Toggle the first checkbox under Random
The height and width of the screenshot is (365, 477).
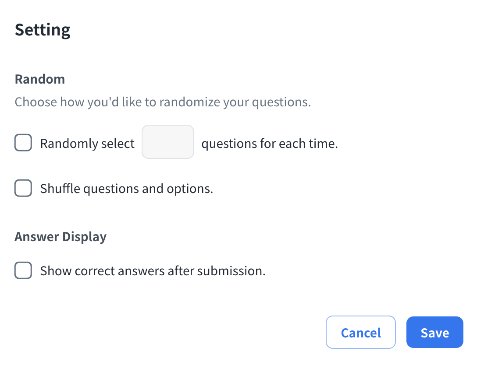(23, 143)
